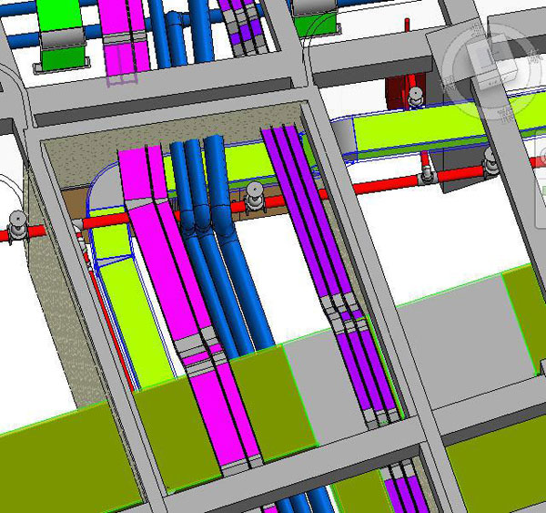
Task: Select the valve right of the blue pipes
Action: pyautogui.click(x=254, y=194)
